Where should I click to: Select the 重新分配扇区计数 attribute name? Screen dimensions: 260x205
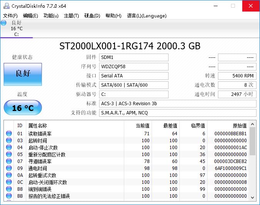(x=47, y=155)
